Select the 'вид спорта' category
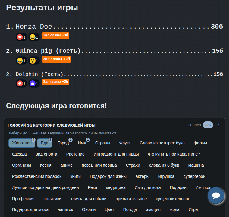Image resolution: width=229 pixels, height=217 pixels. pyautogui.click(x=46, y=154)
